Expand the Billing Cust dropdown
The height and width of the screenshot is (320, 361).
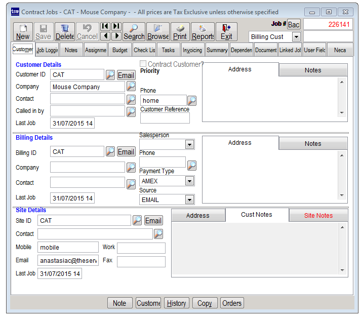coord(296,36)
